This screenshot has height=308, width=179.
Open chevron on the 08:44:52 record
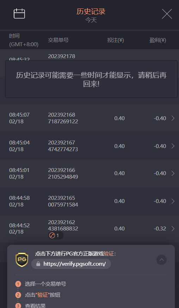pos(173,228)
